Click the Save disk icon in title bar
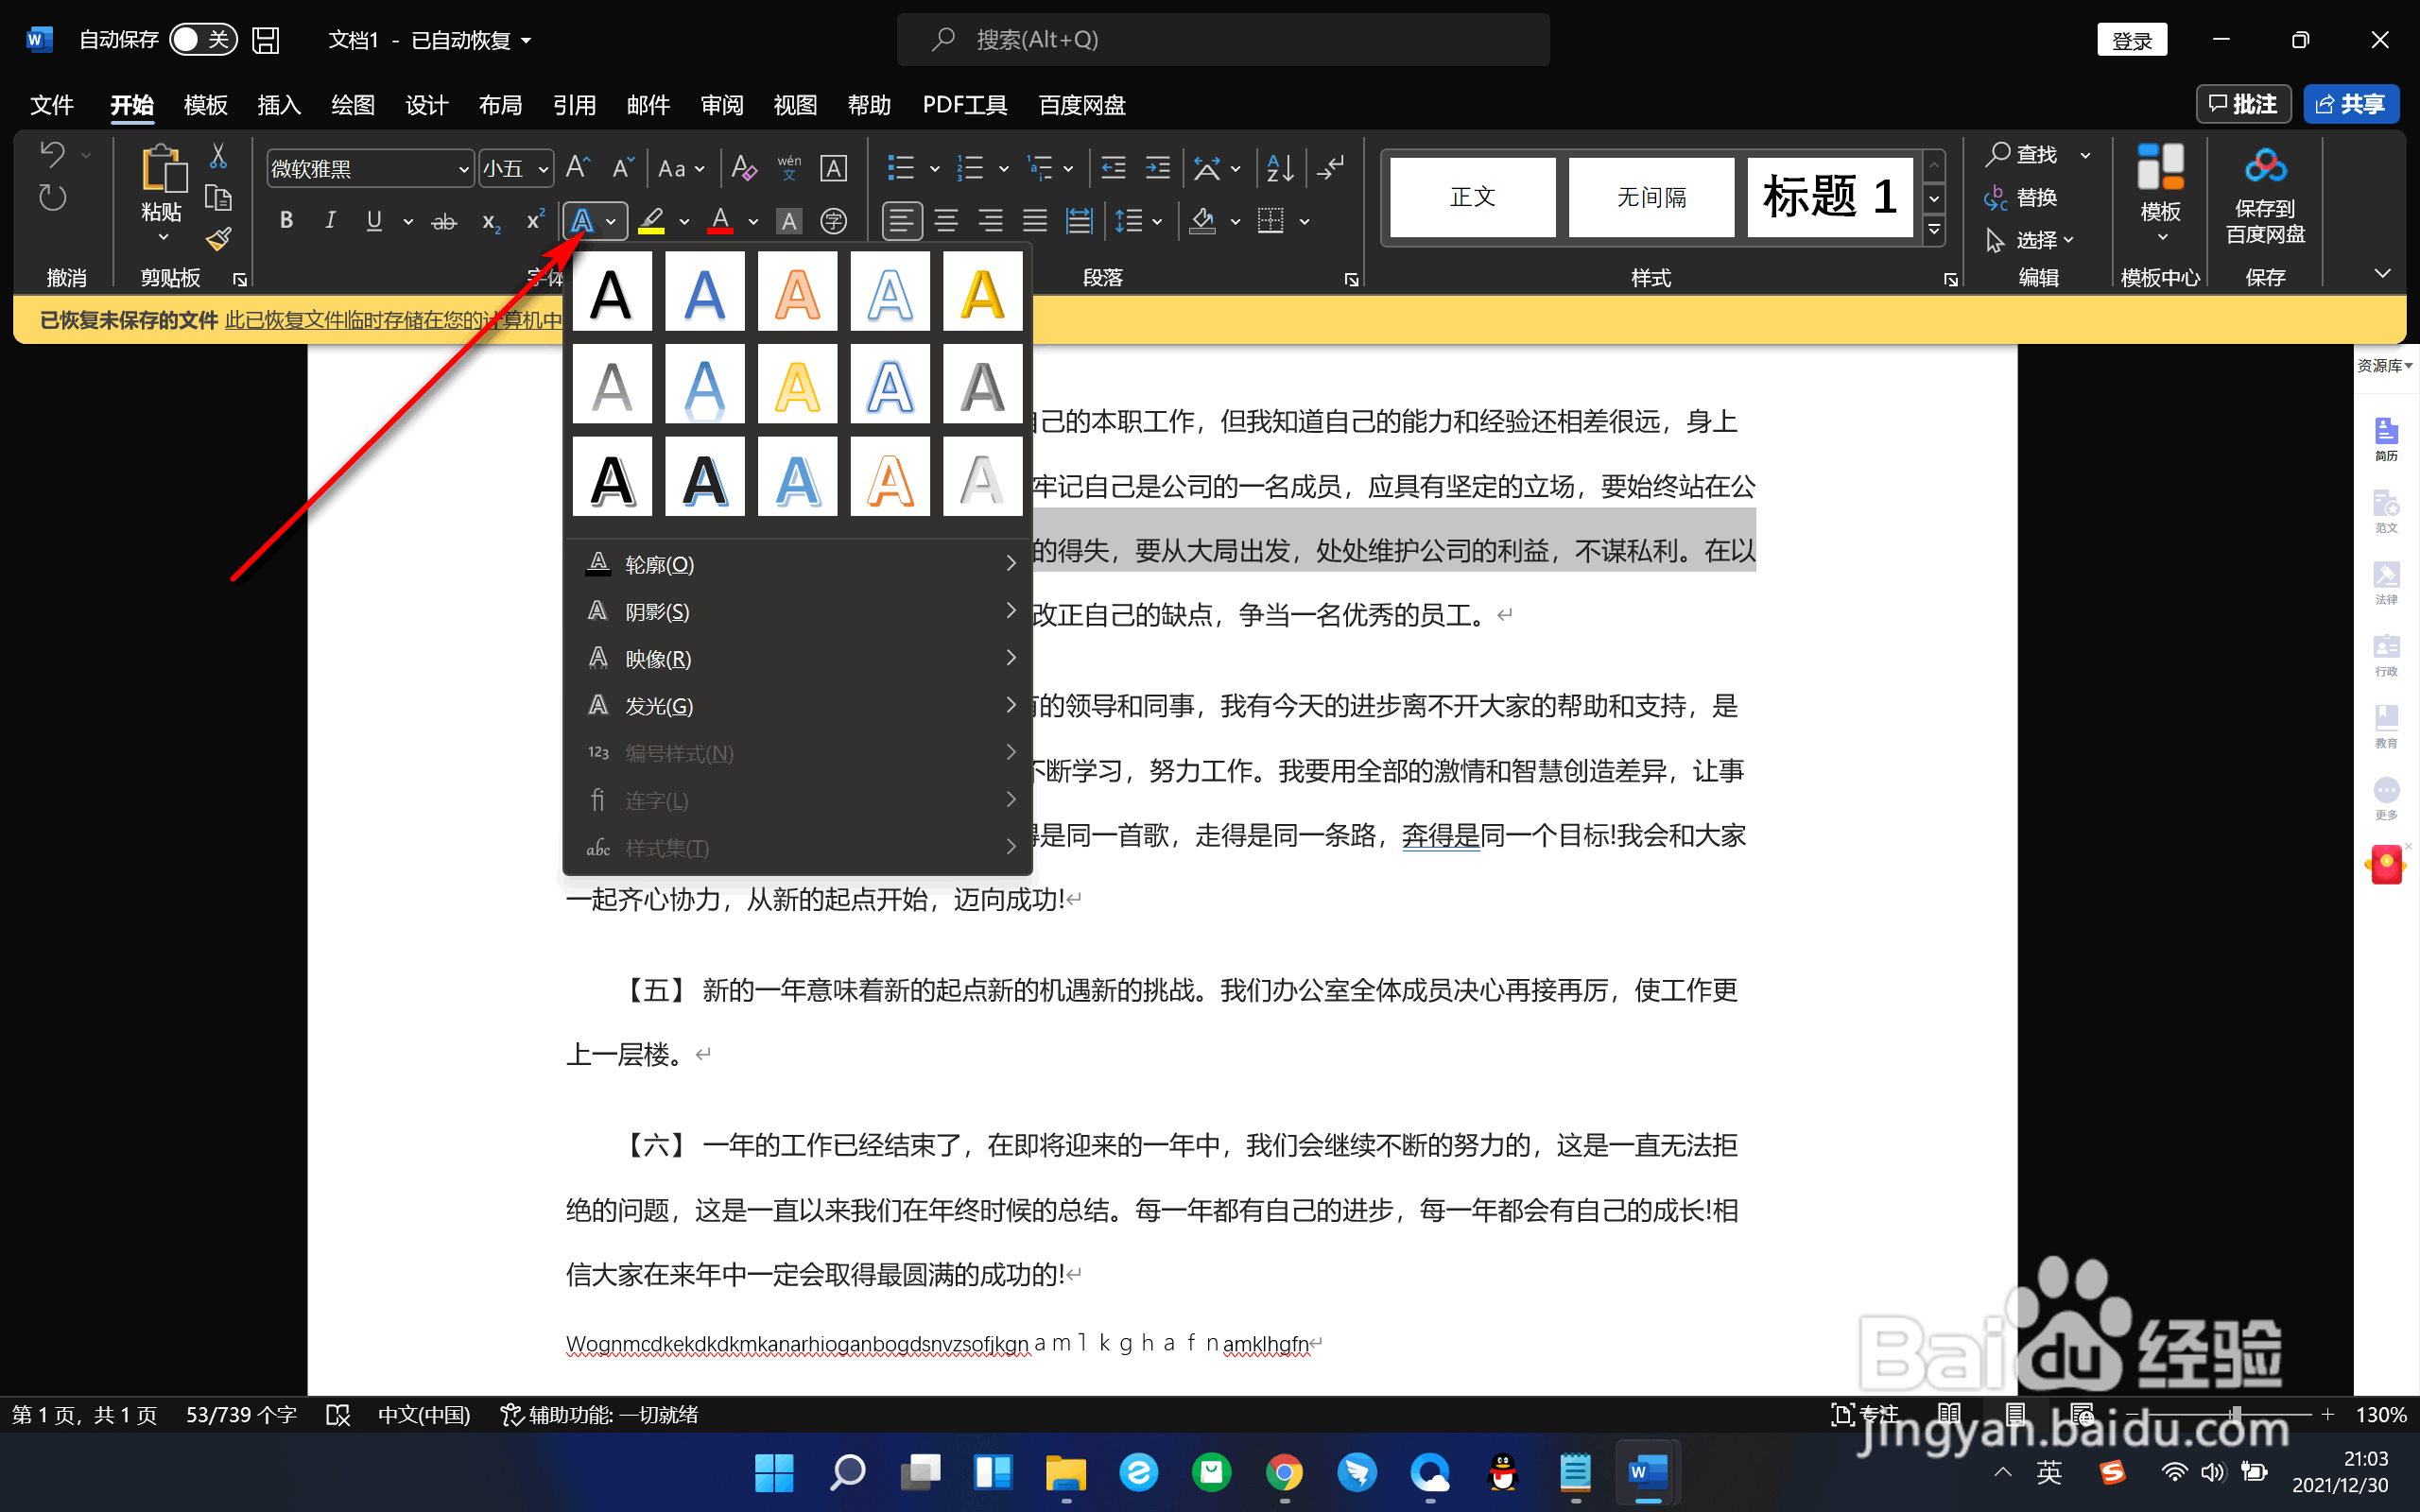Screen dimensions: 2420x1512 pos(265,40)
